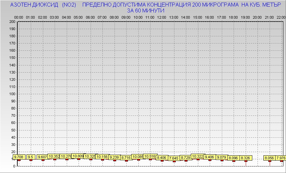
Task: Click the 00:00 time axis label
Action: 19,17
